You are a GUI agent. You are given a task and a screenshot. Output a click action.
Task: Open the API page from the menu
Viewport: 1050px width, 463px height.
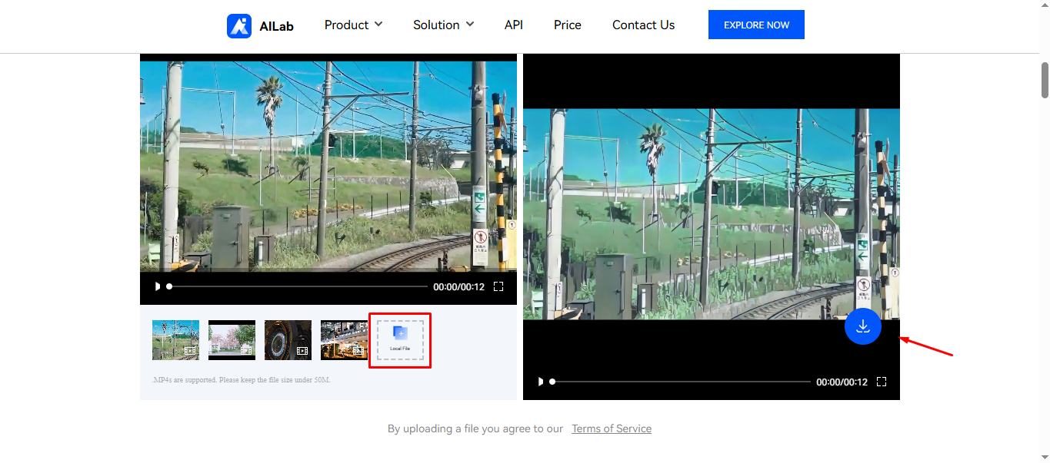pyautogui.click(x=513, y=24)
